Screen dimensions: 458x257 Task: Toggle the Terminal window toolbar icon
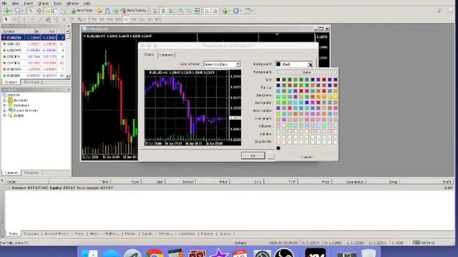[x=55, y=11]
